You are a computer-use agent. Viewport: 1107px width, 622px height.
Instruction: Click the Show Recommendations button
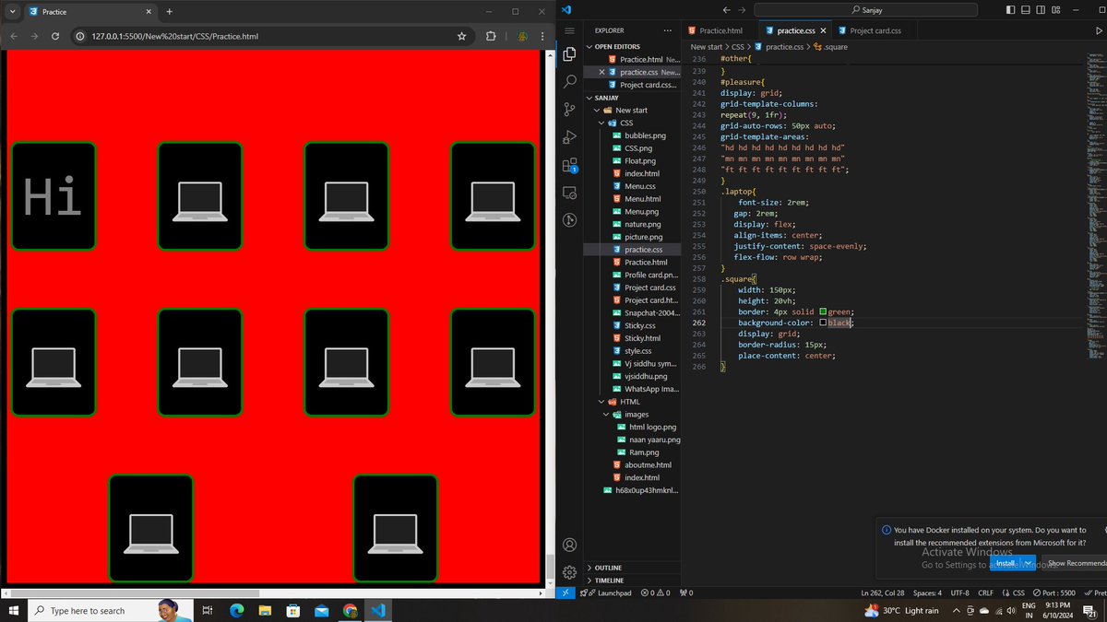[x=1074, y=562]
